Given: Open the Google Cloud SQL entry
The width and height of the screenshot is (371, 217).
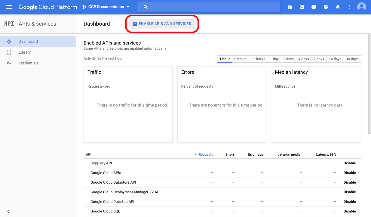Looking at the screenshot, I should pos(105,211).
